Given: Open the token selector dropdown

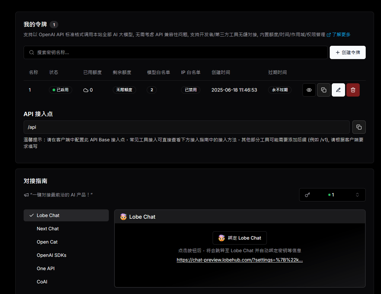Looking at the screenshot, I should coord(332,195).
